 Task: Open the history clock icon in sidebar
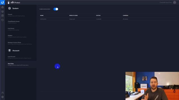tap(3, 20)
